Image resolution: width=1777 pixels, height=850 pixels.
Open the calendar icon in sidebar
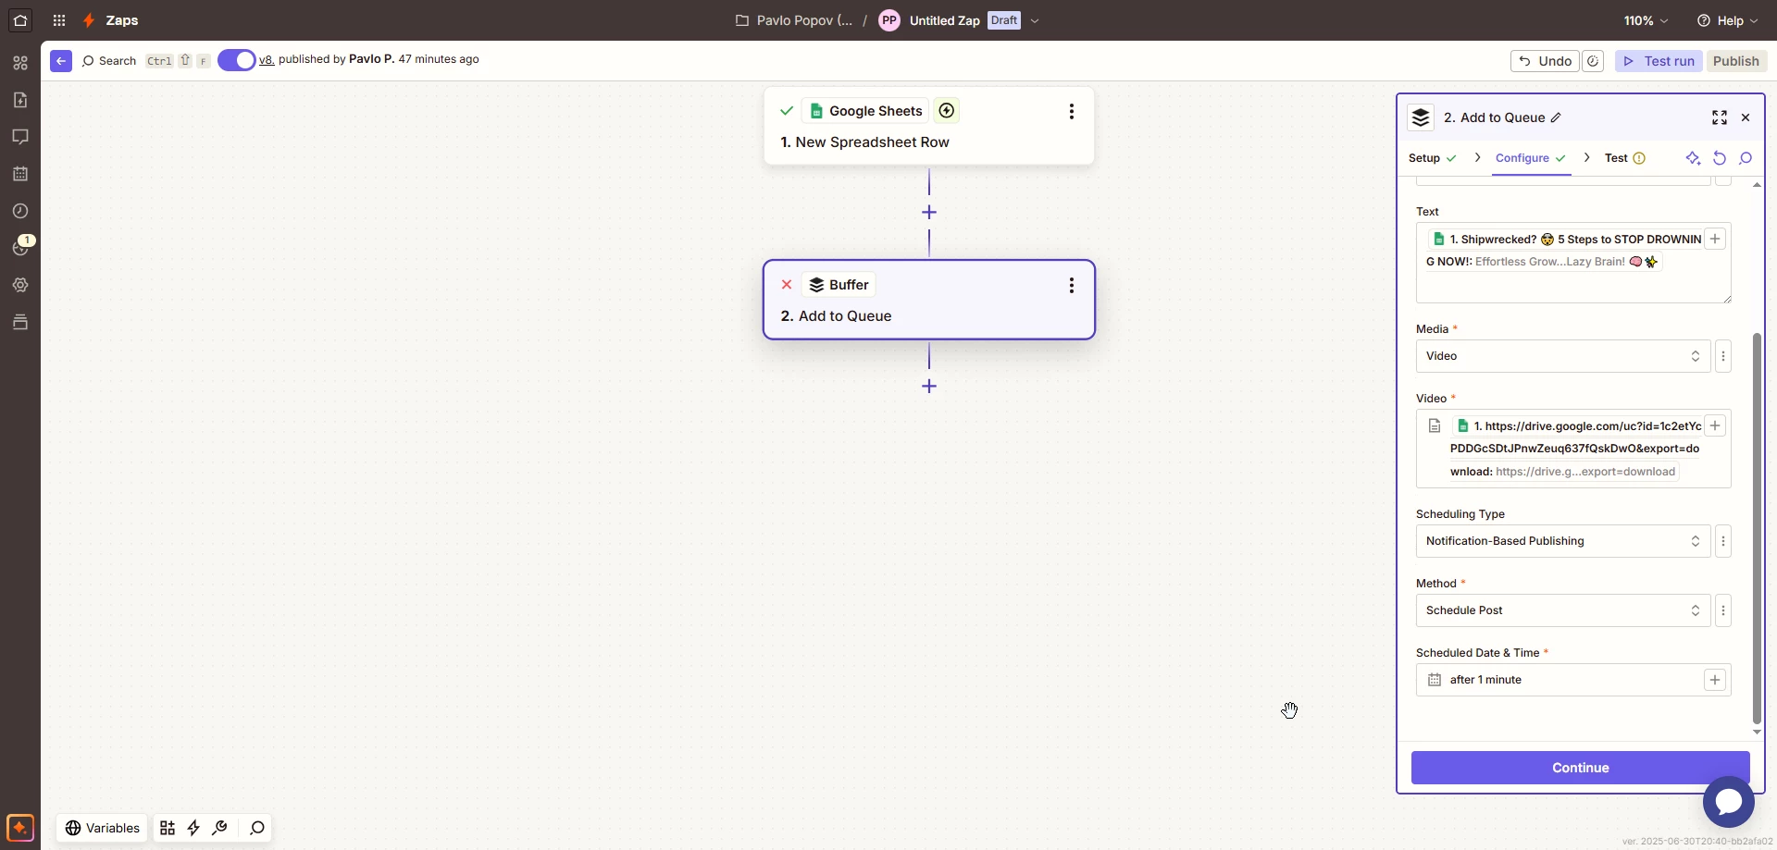pos(20,174)
